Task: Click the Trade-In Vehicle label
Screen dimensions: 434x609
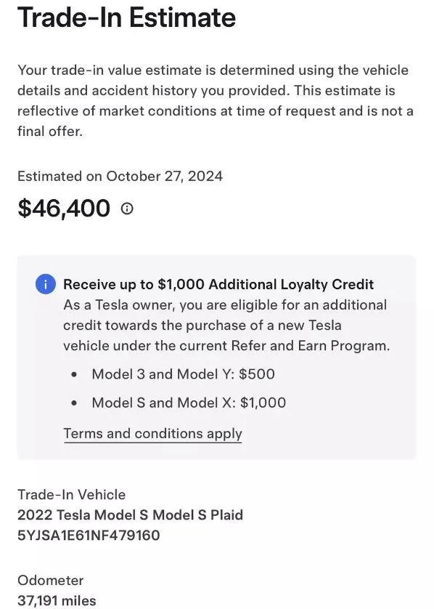Action: point(71,494)
